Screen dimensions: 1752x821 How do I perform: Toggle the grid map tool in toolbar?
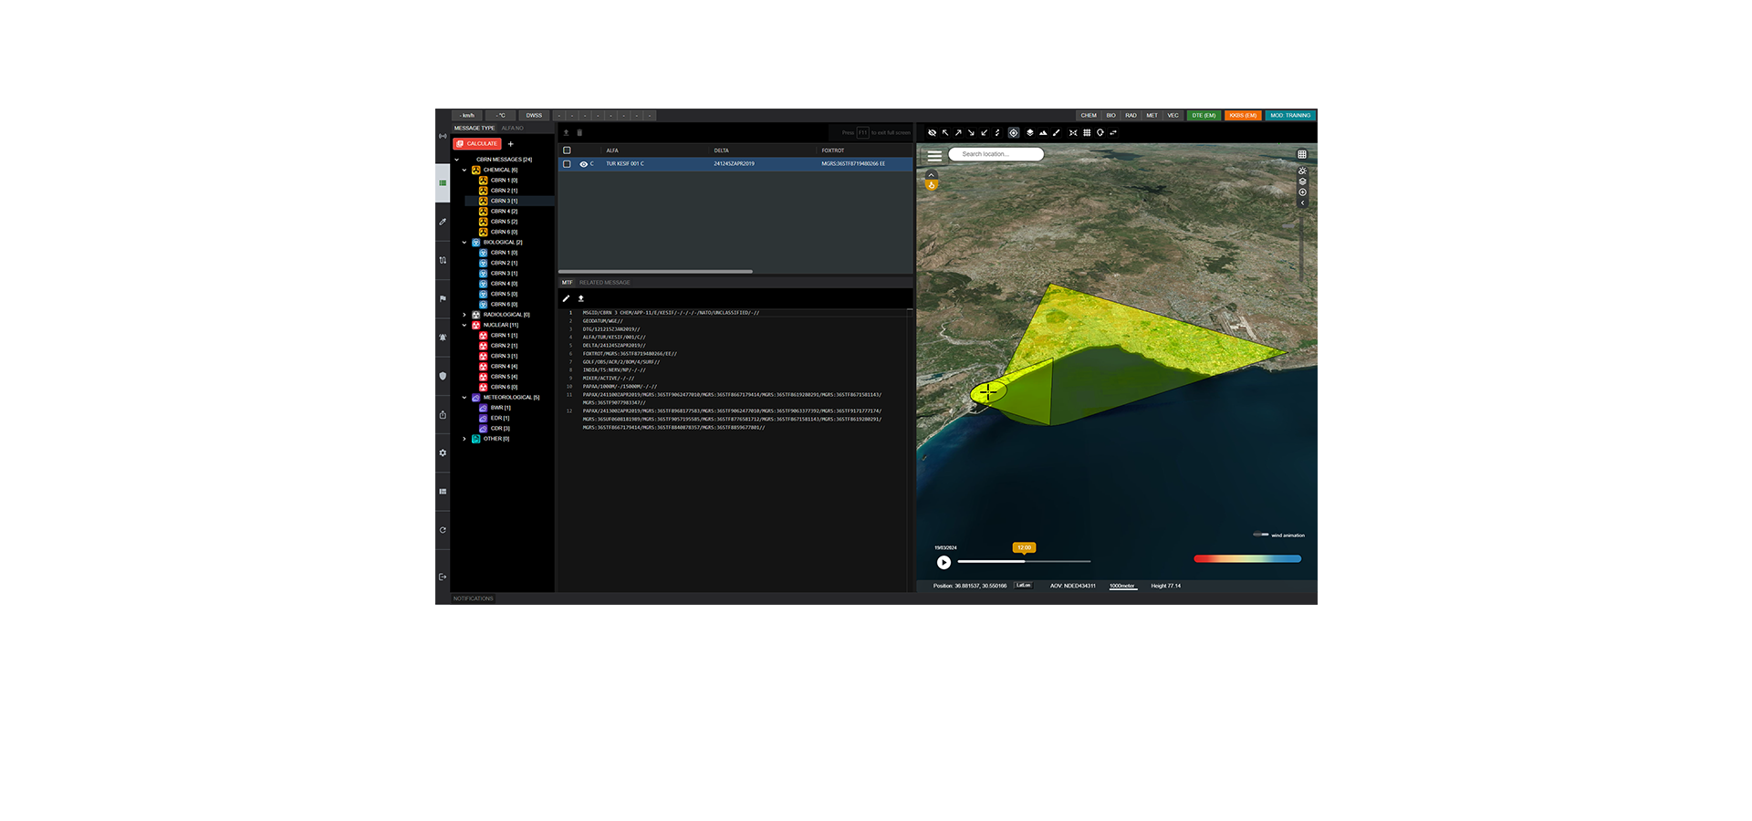pos(1087,133)
